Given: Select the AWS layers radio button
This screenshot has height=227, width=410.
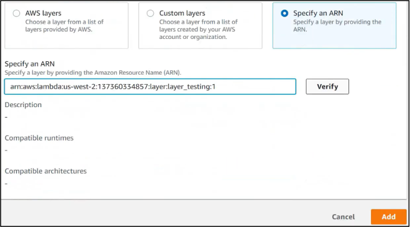Looking at the screenshot, I should (x=17, y=13).
